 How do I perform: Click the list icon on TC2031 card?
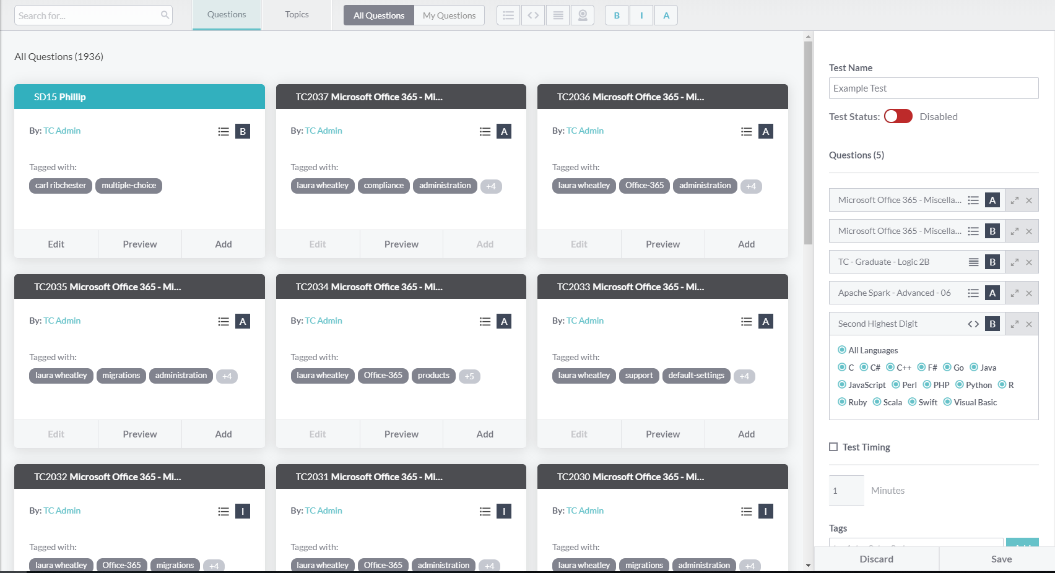485,512
